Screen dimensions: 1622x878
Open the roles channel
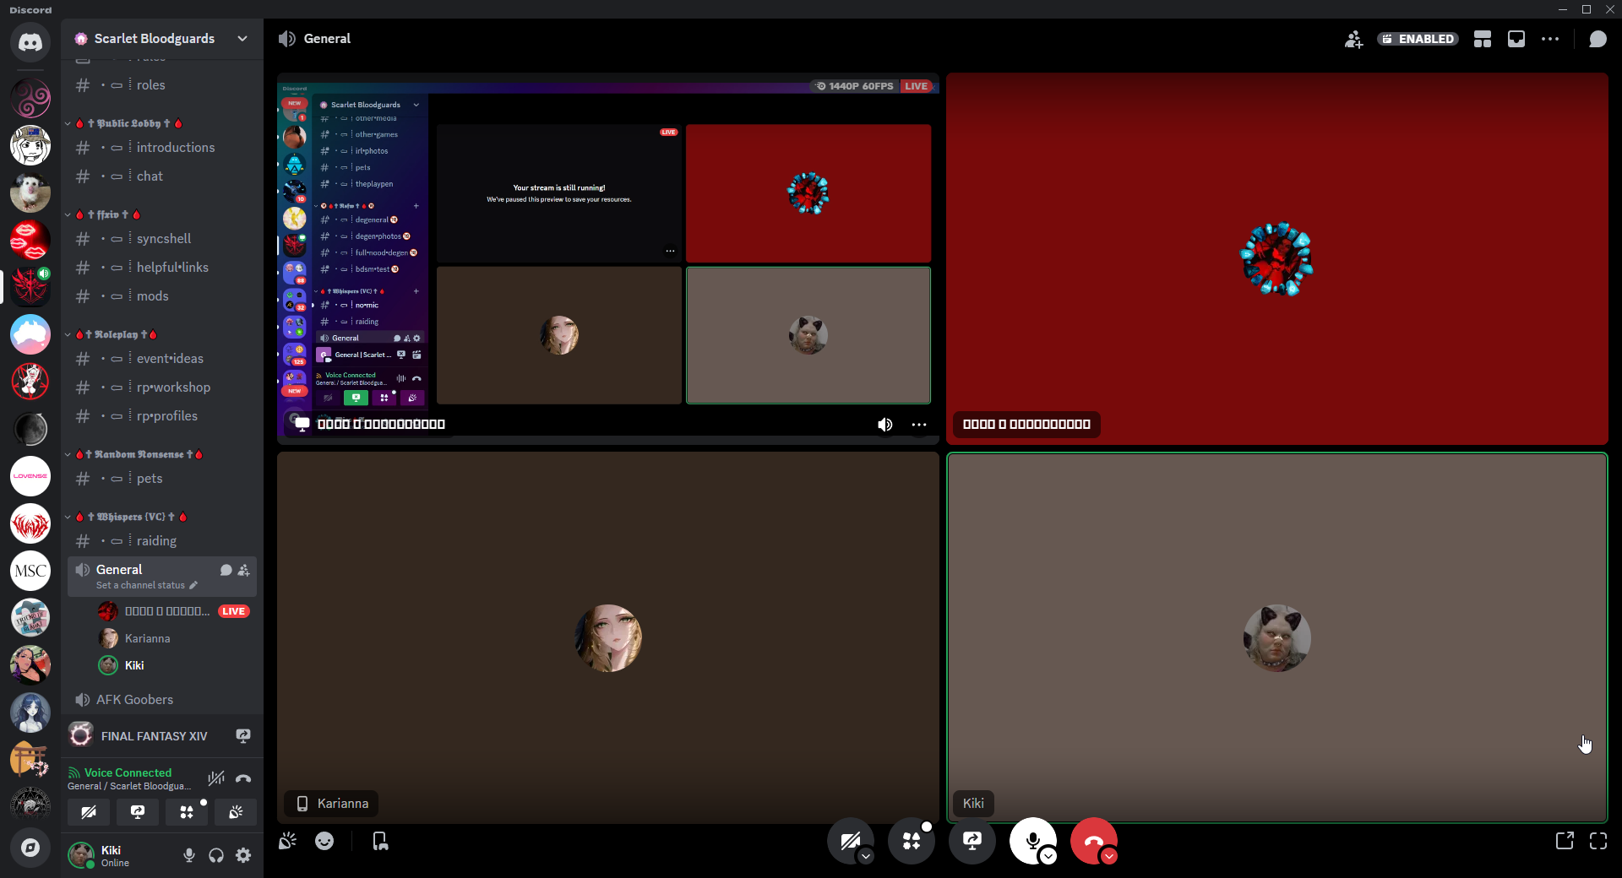(162, 85)
